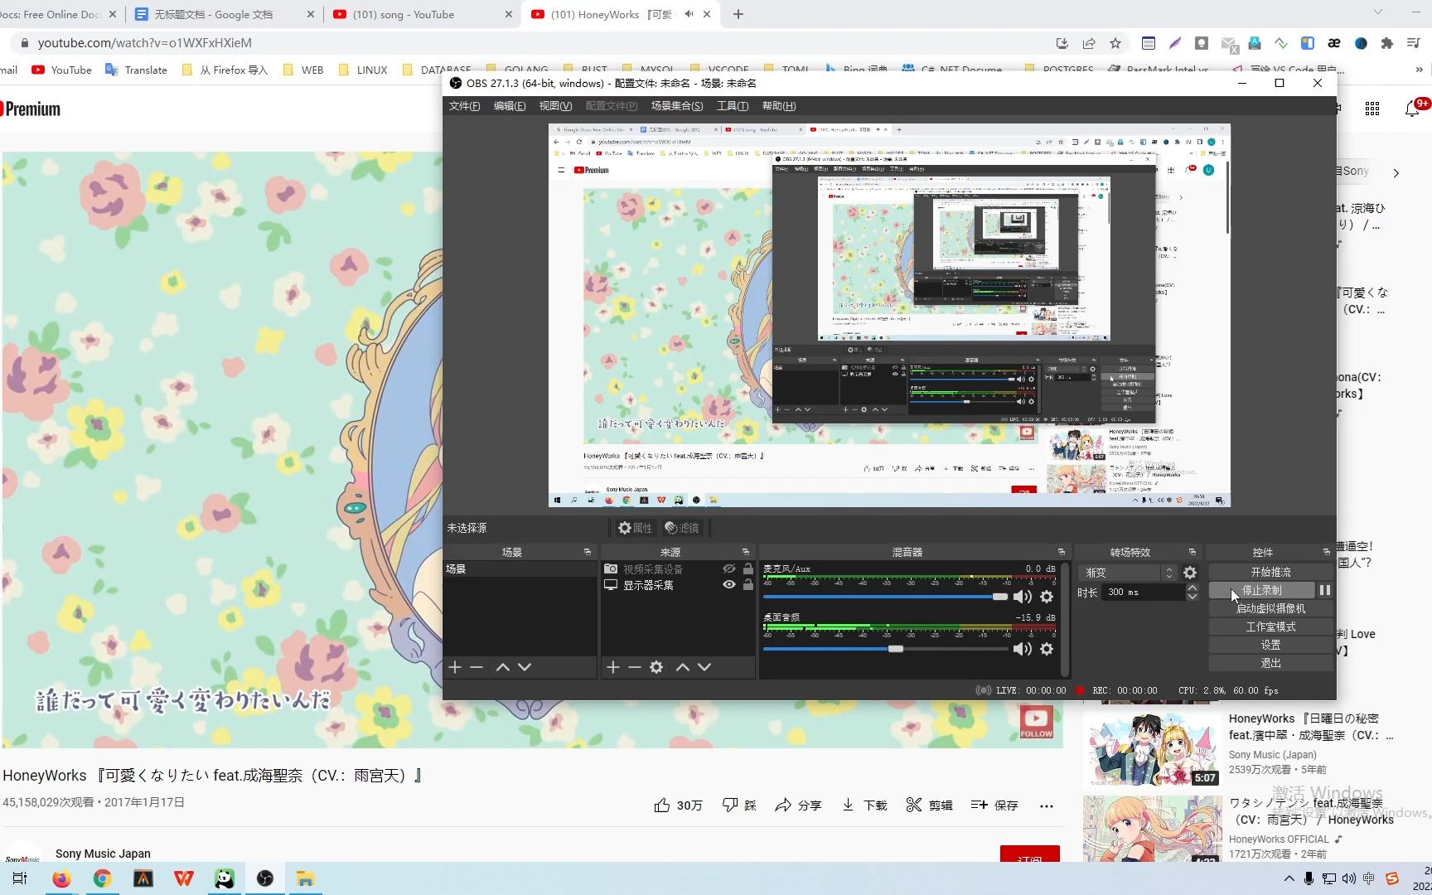The image size is (1432, 895).
Task: Increase the 时长 duration value
Action: tap(1193, 588)
